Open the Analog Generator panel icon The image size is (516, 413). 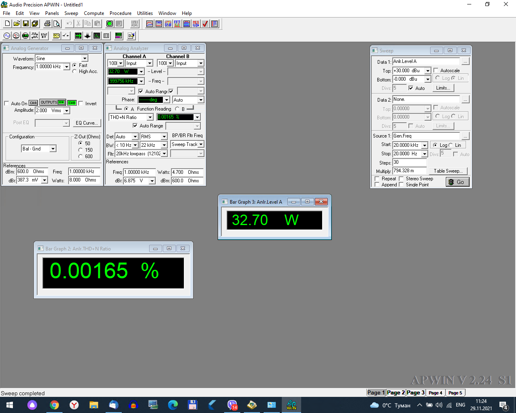pyautogui.click(x=7, y=36)
